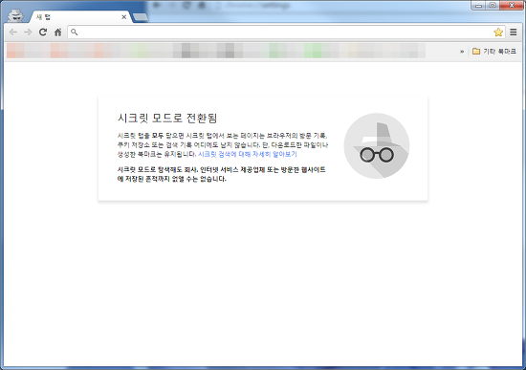Click the large incognito illustration
Screen dimensions: 526x370
tap(377, 145)
